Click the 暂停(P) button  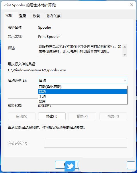point(82,116)
